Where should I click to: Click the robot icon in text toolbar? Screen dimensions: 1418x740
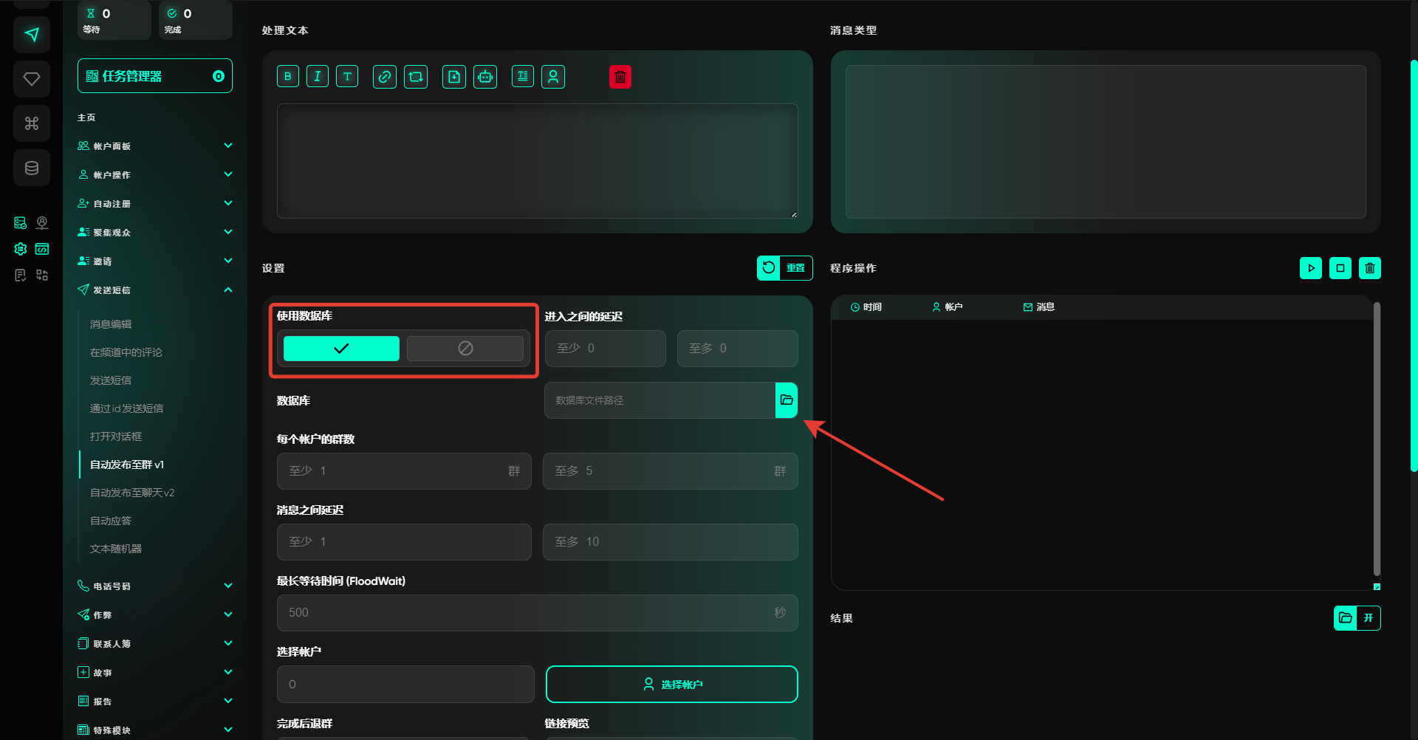tap(485, 77)
